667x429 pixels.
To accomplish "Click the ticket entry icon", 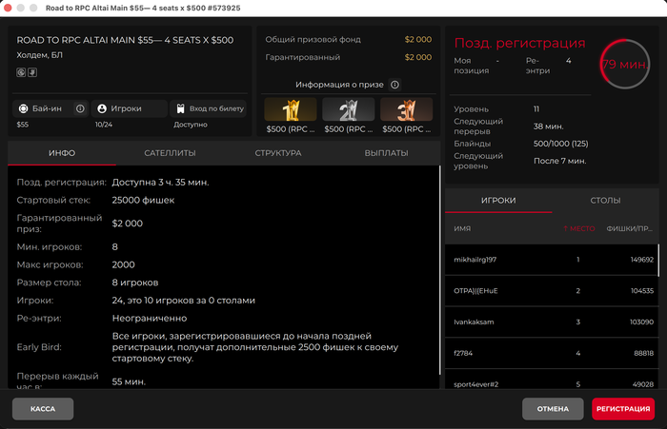I will (180, 108).
